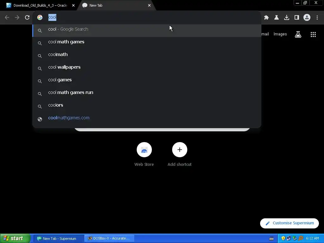
Task: Select the 'coolors' suggestion
Action: [147, 106]
